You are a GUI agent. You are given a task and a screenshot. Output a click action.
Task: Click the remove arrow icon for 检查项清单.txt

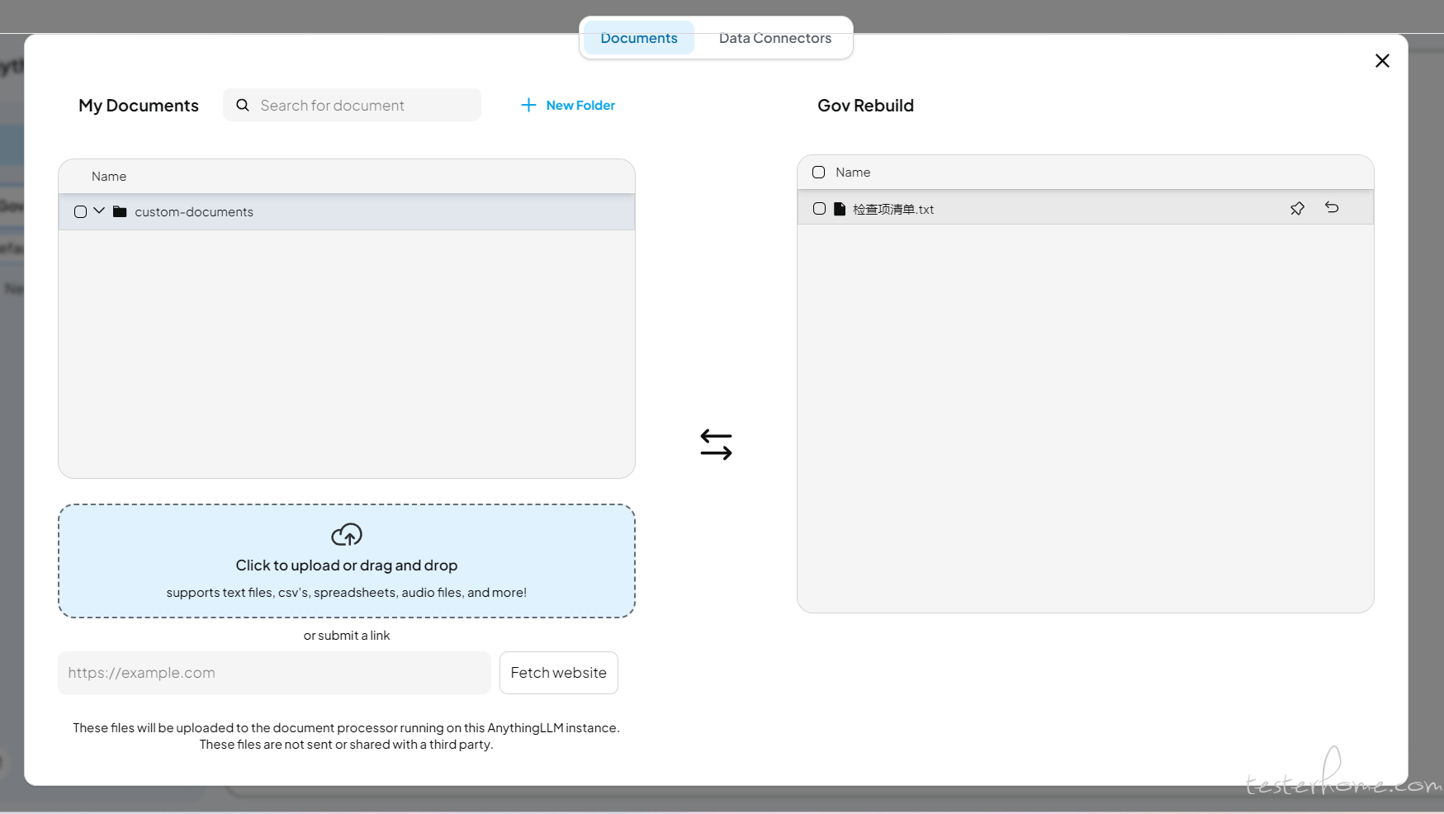click(1332, 208)
